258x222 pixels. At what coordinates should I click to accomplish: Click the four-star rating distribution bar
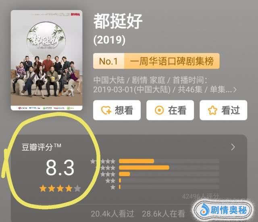[169, 168]
